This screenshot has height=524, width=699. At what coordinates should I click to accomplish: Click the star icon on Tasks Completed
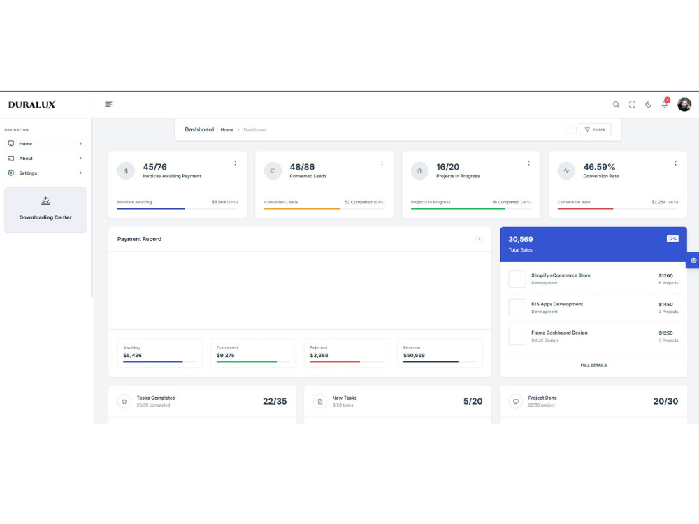[x=124, y=402]
